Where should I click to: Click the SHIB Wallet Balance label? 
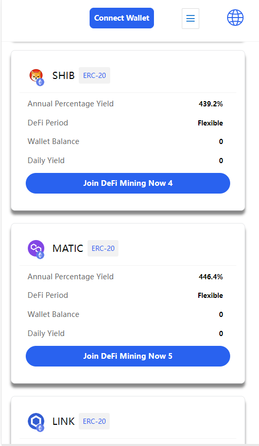coord(54,141)
